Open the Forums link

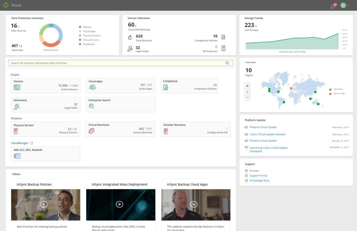tap(254, 171)
